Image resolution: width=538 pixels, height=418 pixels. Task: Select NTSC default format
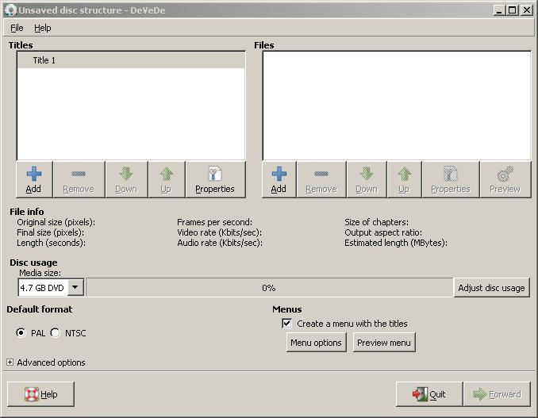tap(56, 332)
